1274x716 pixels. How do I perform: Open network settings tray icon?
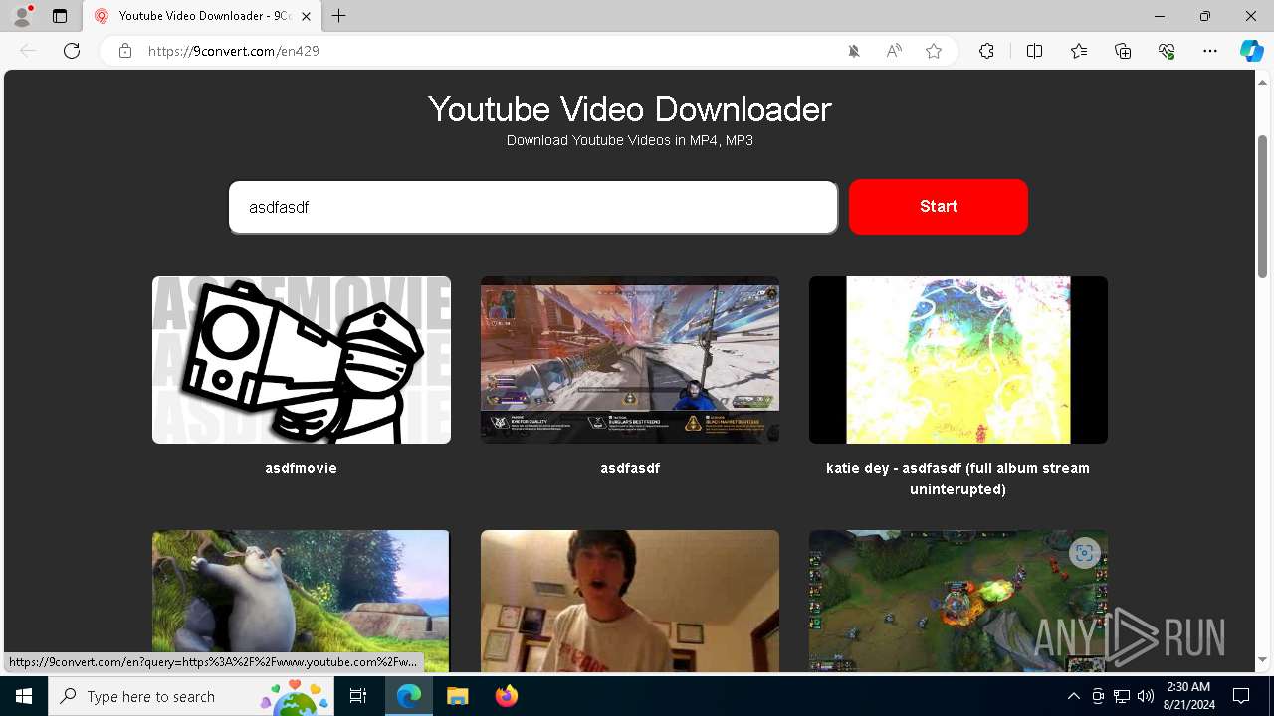[x=1122, y=696]
